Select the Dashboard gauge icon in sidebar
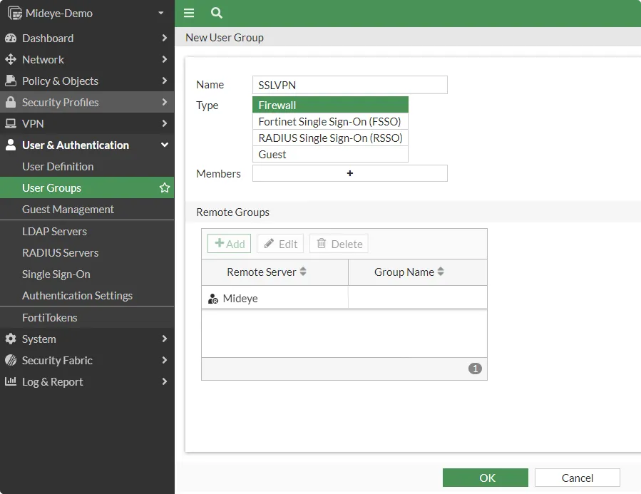Image resolution: width=641 pixels, height=494 pixels. tap(11, 38)
